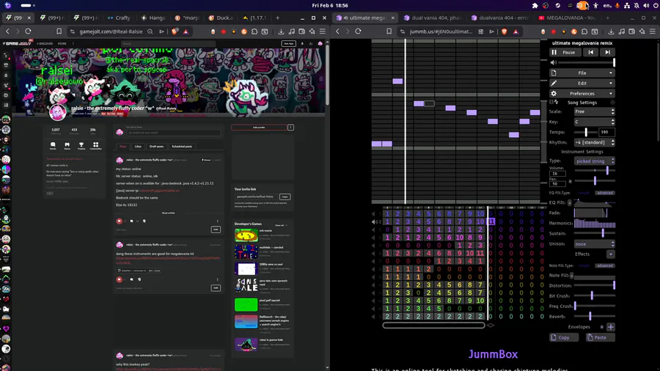660x371 pixels.
Task: Open the JummBox File menu
Action: click(582, 73)
